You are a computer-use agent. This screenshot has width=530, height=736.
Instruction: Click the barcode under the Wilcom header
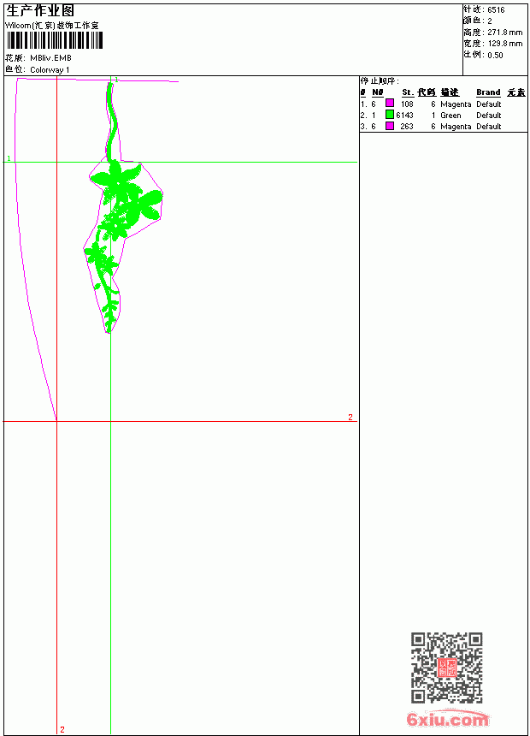[55, 40]
